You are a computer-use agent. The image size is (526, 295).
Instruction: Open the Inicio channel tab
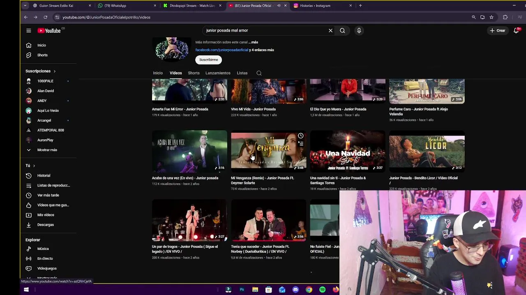click(x=158, y=73)
